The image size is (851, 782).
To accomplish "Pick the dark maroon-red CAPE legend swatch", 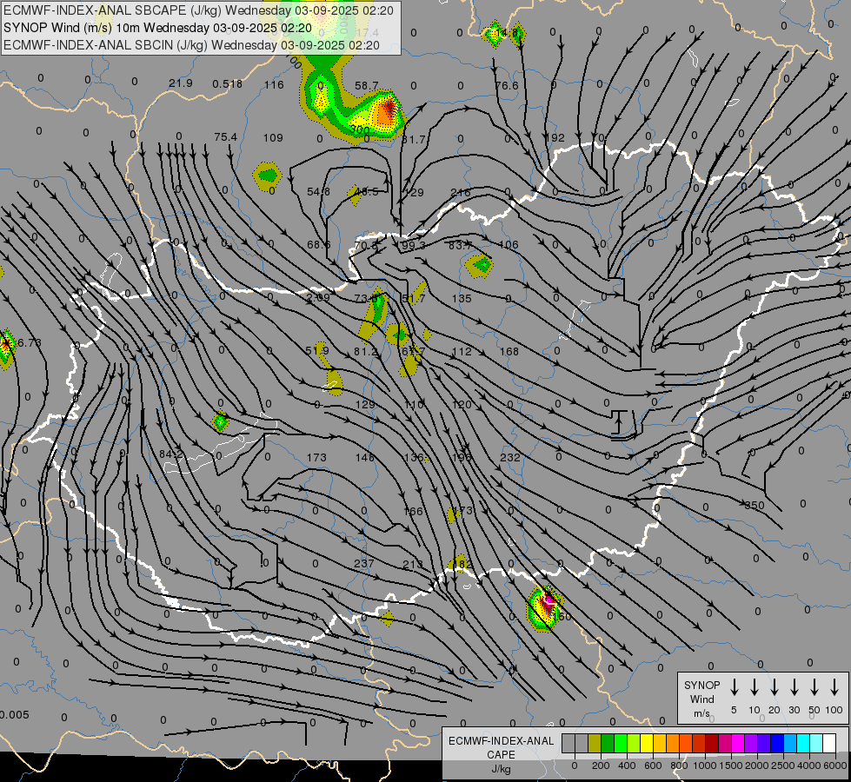I will 712,743.
